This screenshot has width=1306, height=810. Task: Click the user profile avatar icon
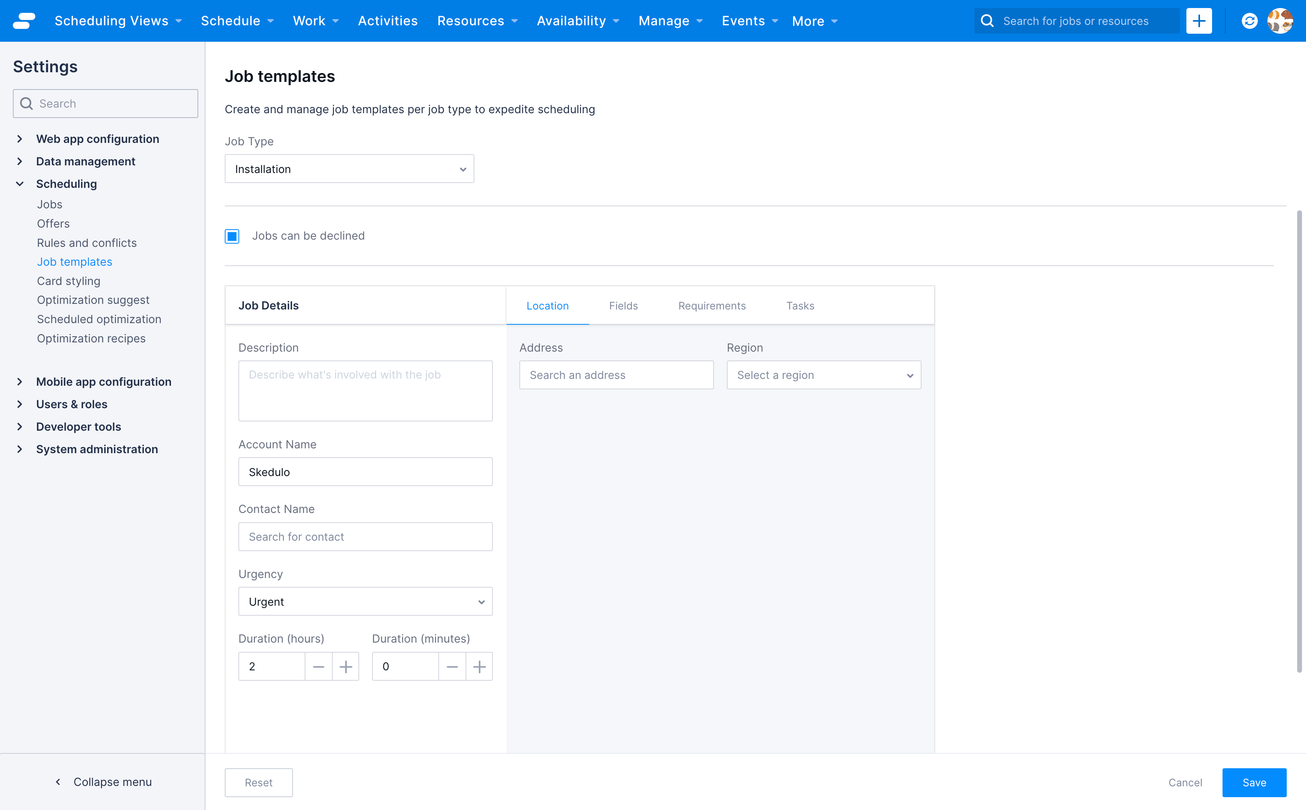coord(1283,20)
